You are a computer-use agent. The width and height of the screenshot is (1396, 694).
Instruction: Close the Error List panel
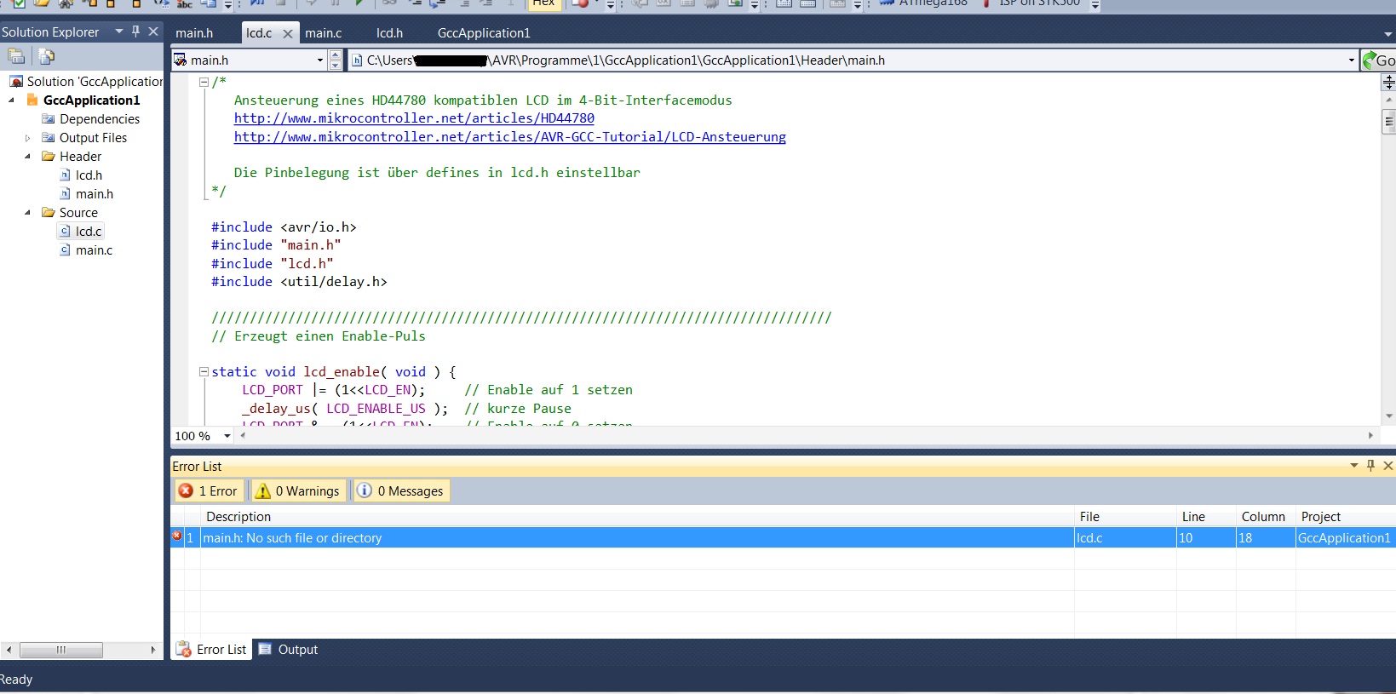(x=1387, y=466)
